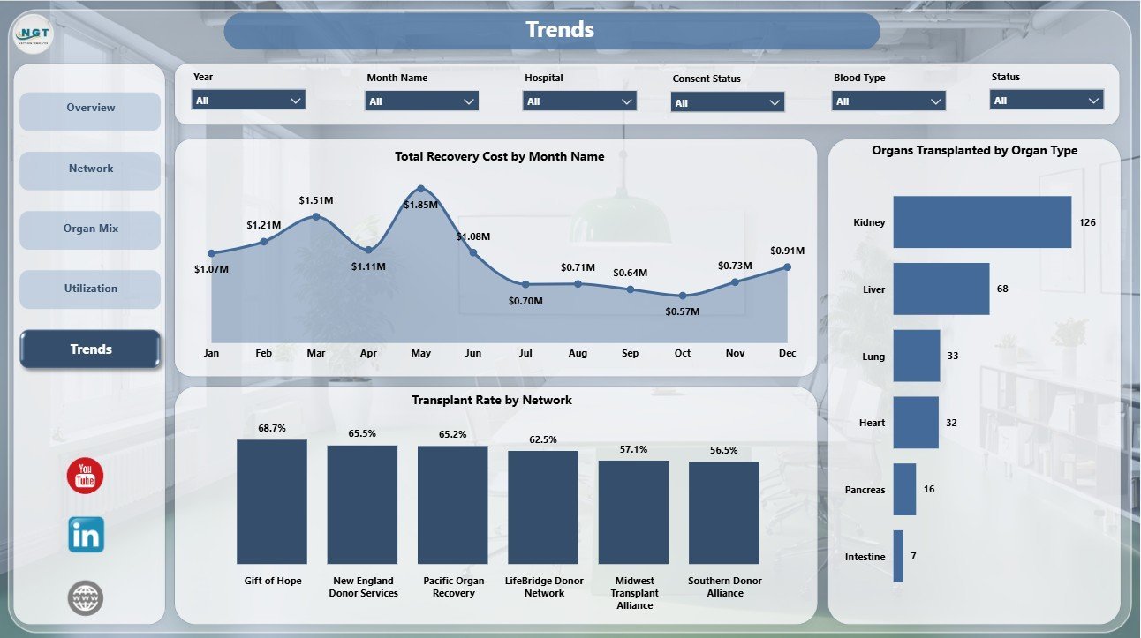Viewport: 1141px width, 638px height.
Task: Click the Pancreas bar showing 16
Action: pyautogui.click(x=904, y=489)
